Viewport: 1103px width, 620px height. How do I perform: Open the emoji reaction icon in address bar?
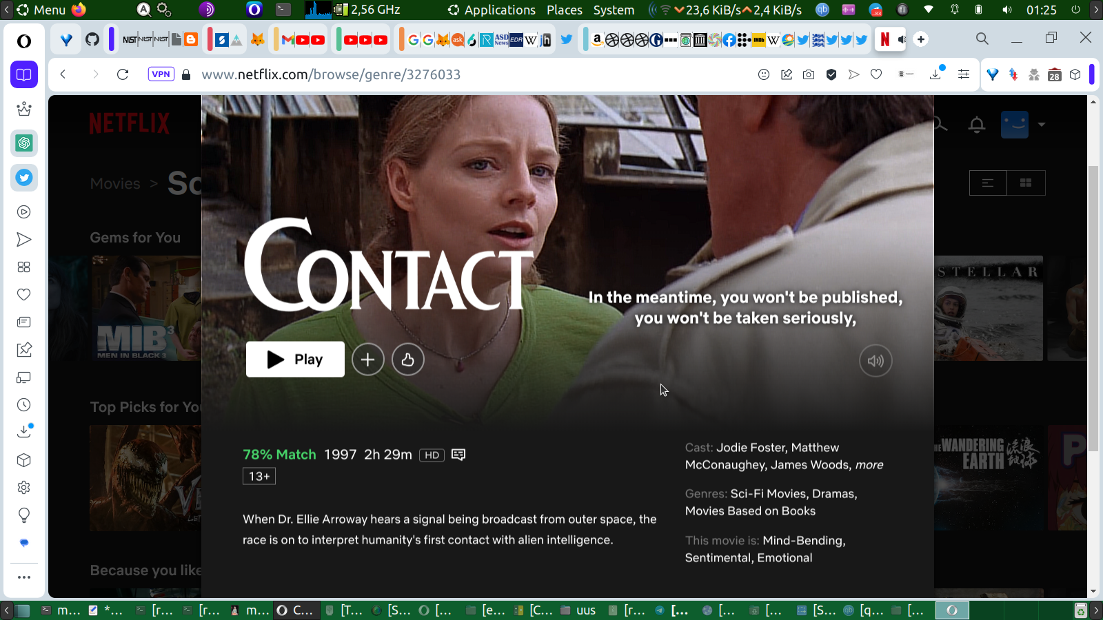pos(764,74)
